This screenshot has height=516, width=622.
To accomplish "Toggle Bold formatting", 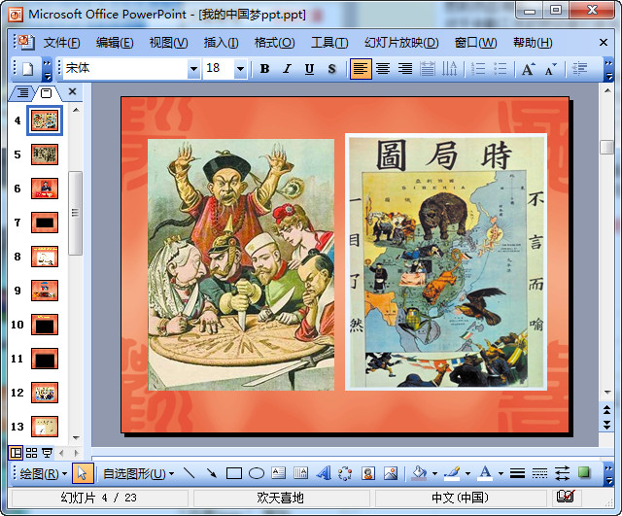I will point(264,69).
